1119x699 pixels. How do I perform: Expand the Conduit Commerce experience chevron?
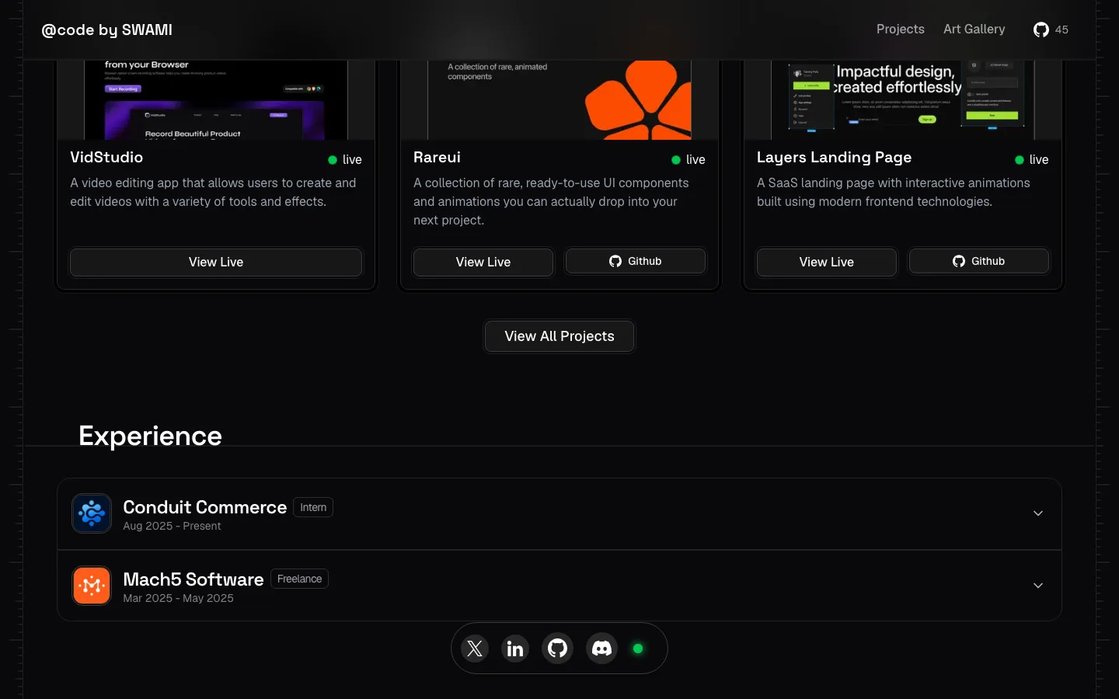click(1038, 513)
